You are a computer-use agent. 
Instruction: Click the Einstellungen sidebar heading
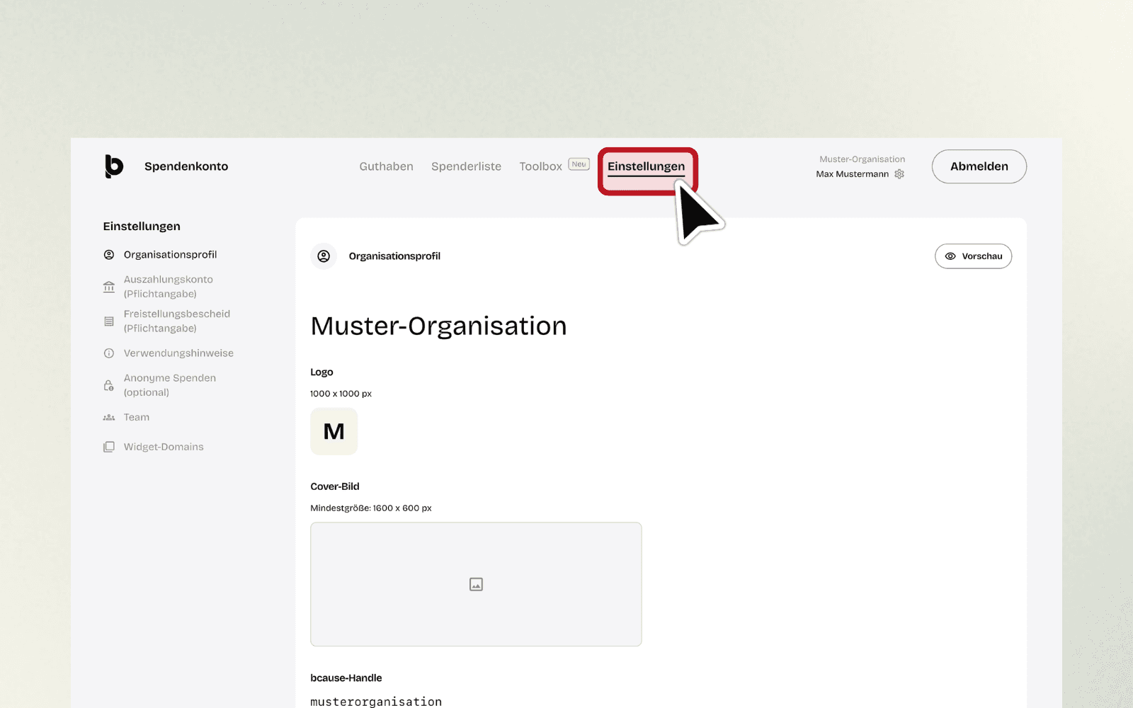click(x=142, y=227)
